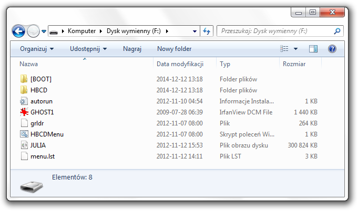The height and width of the screenshot is (211, 358).
Task: Click the Refresh button next to address bar
Action: [207, 31]
